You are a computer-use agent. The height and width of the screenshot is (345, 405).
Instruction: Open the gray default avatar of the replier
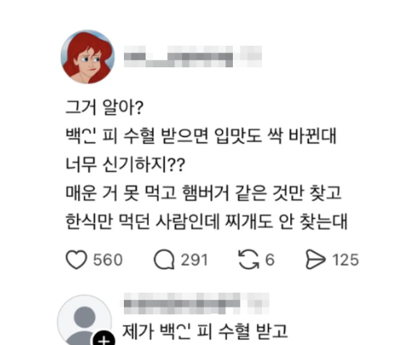[85, 321]
